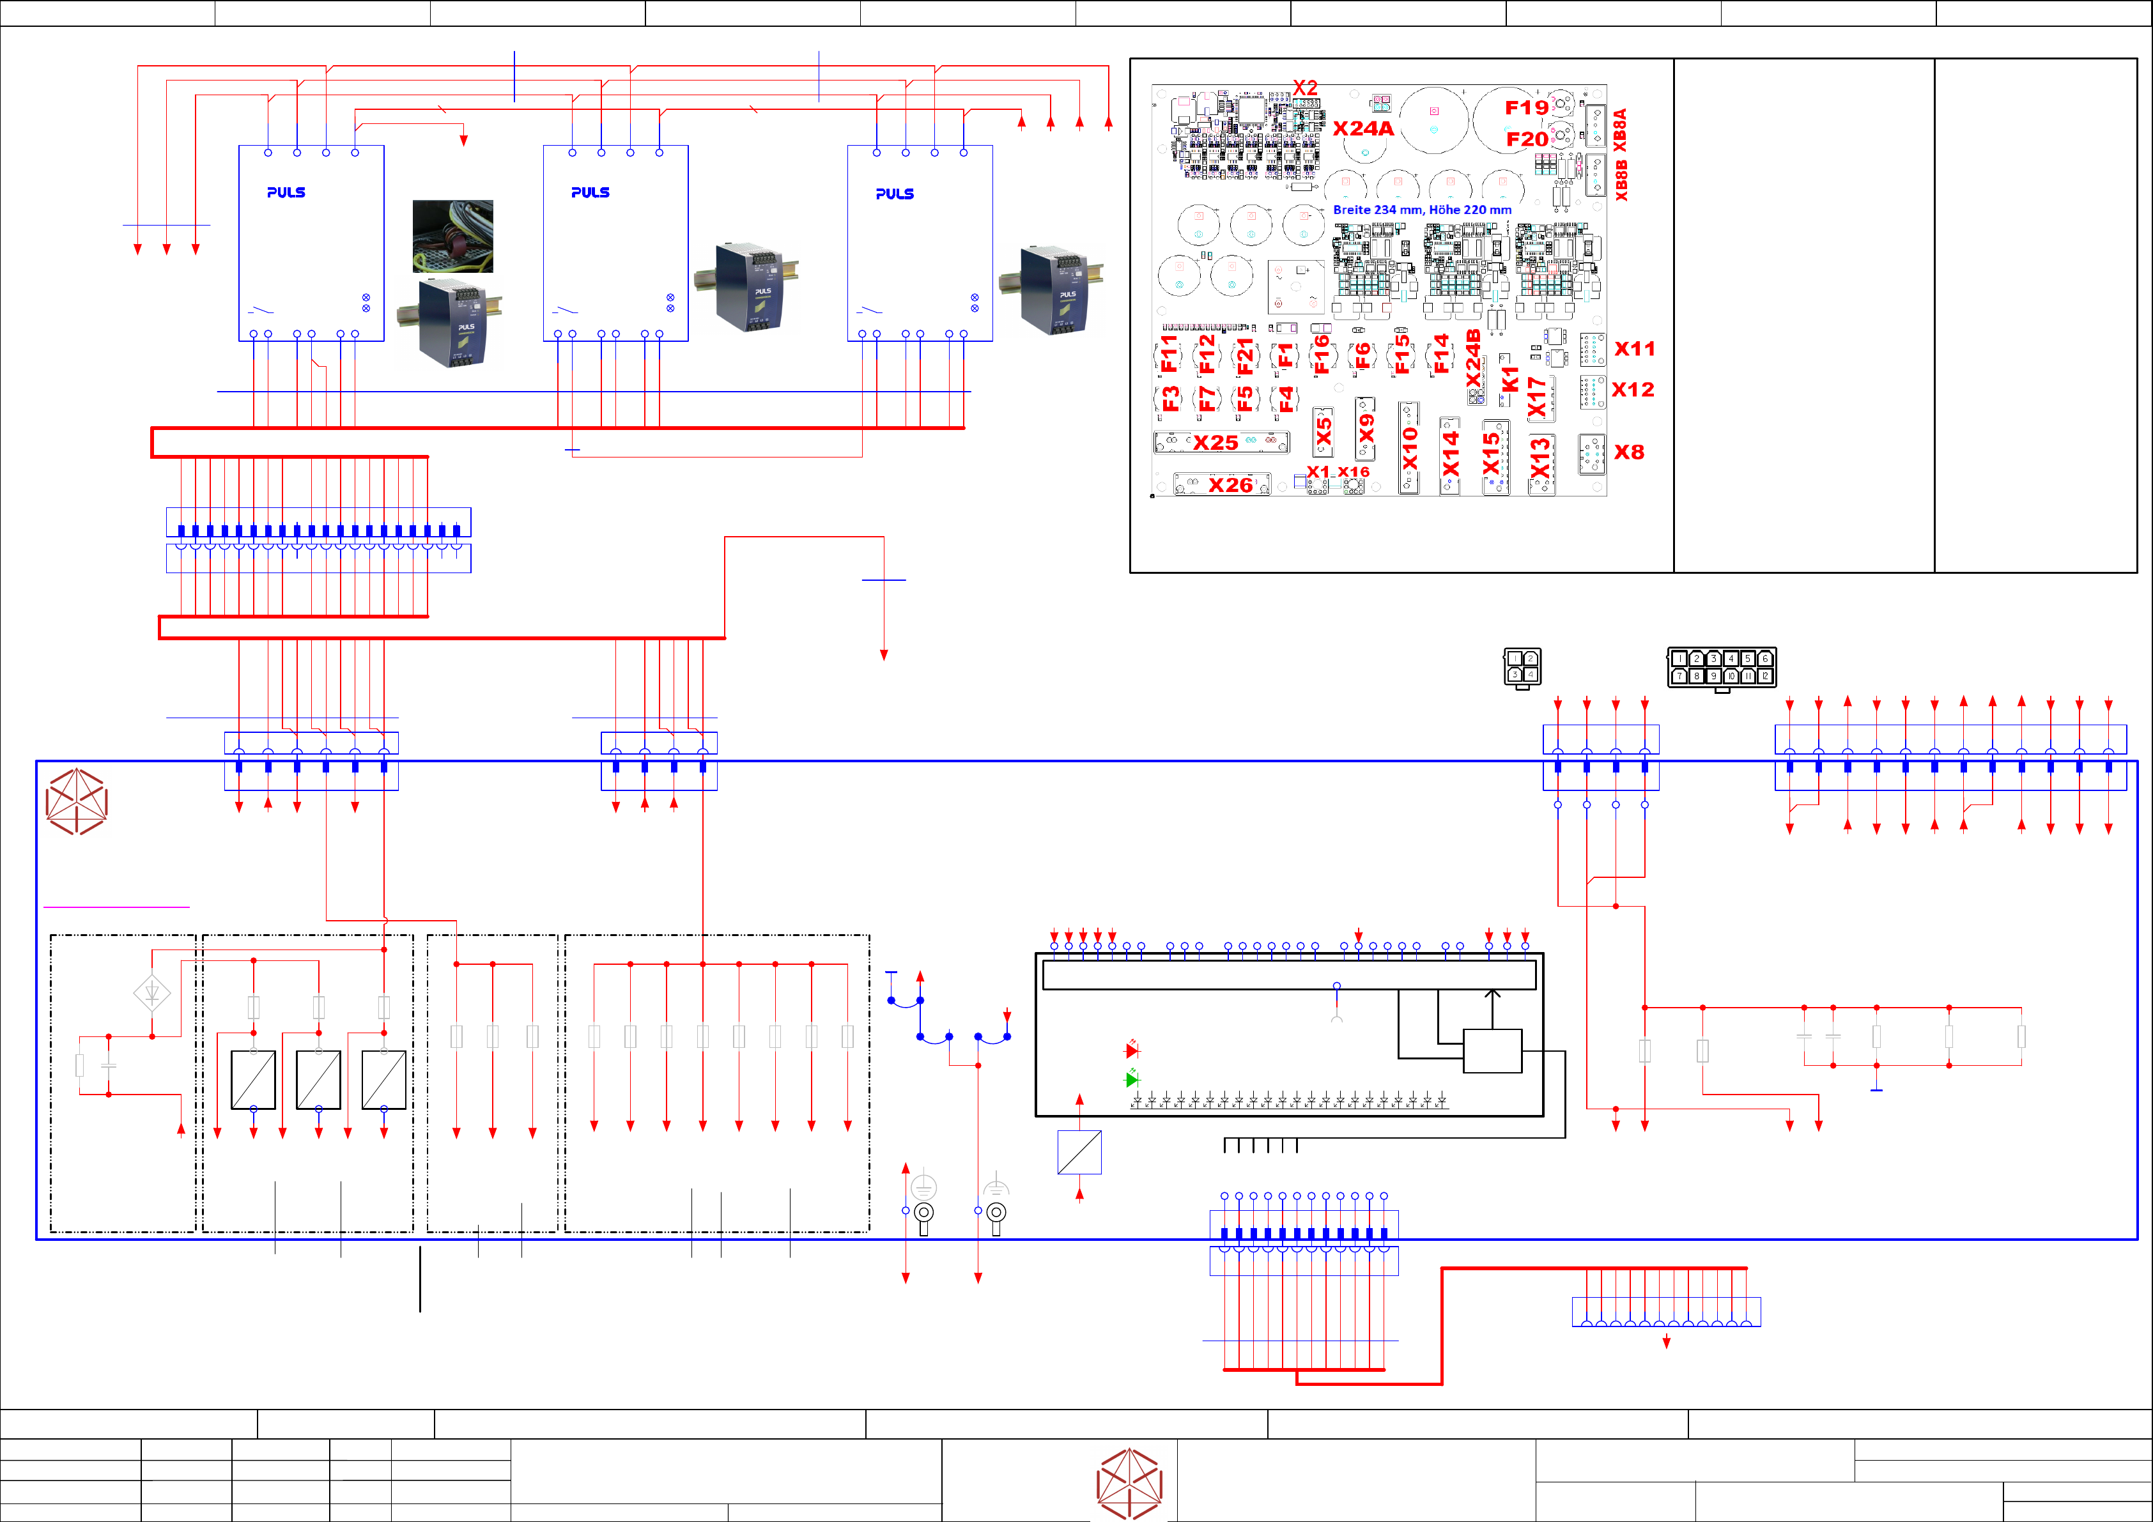Click the green LED symbol

click(1132, 1079)
